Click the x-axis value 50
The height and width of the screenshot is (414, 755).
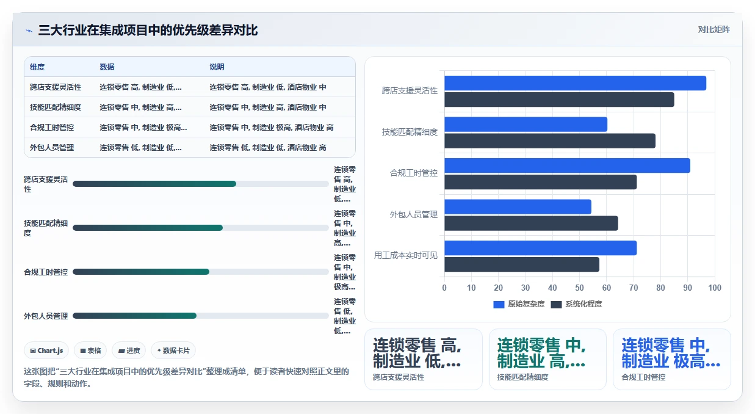tap(579, 288)
